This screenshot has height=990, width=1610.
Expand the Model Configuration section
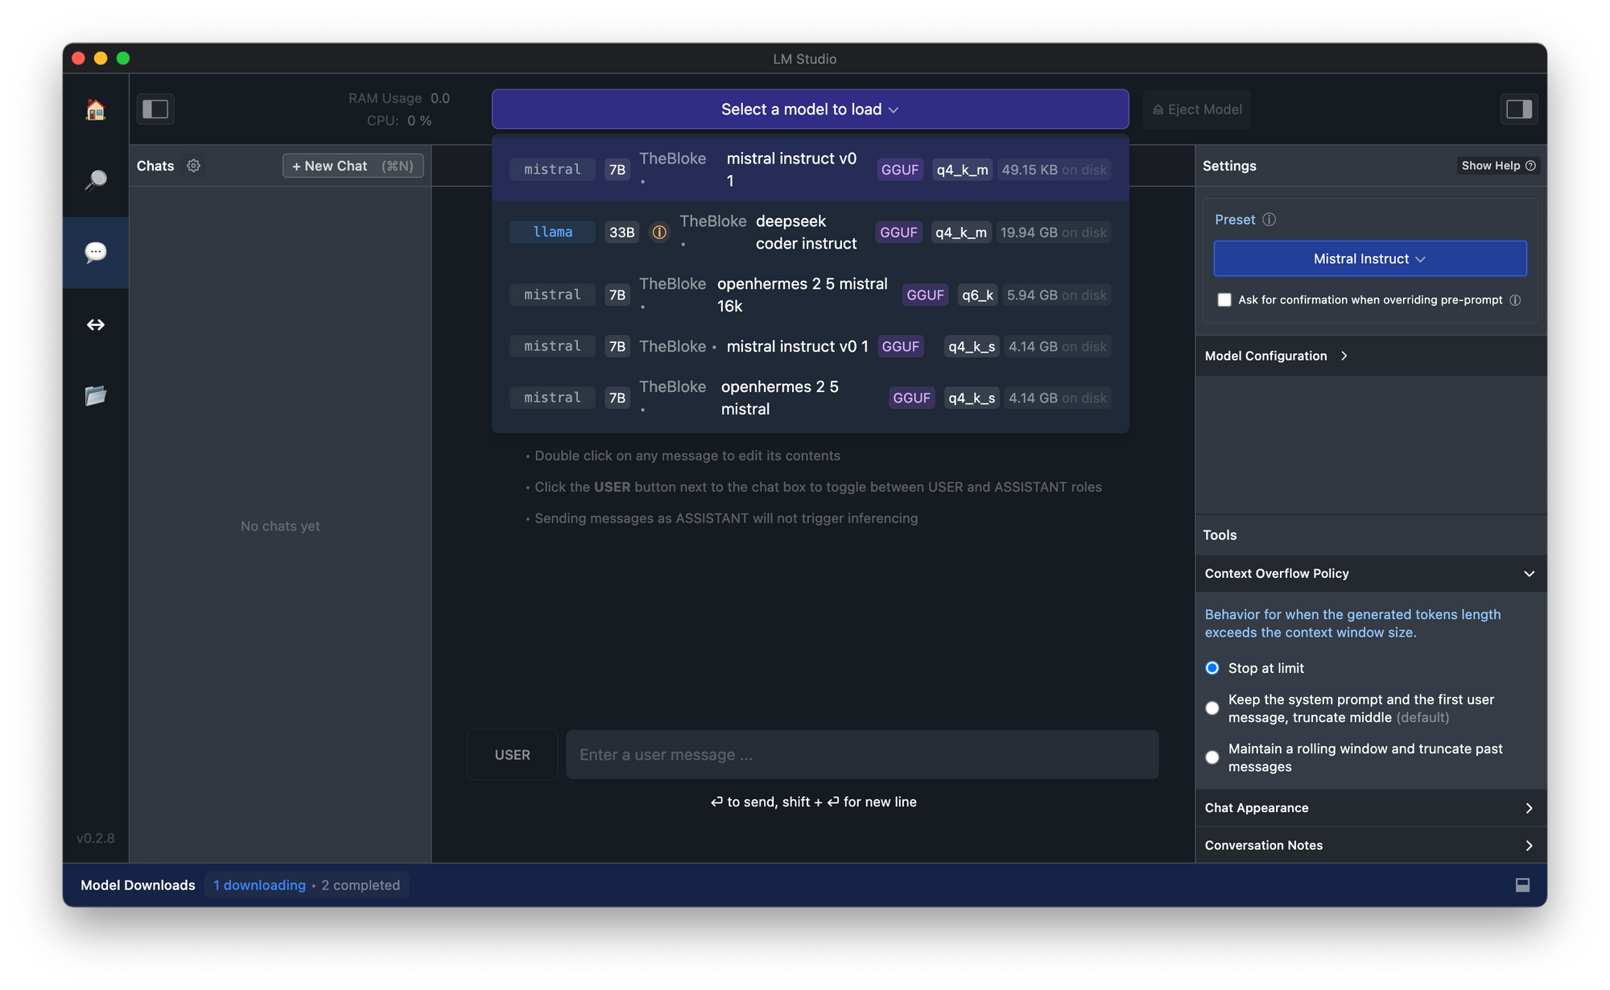(x=1371, y=356)
